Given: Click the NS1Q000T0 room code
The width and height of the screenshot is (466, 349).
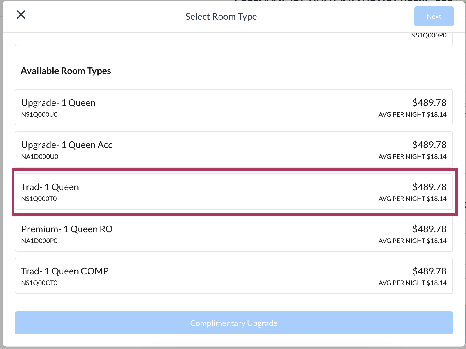Looking at the screenshot, I should pos(39,199).
